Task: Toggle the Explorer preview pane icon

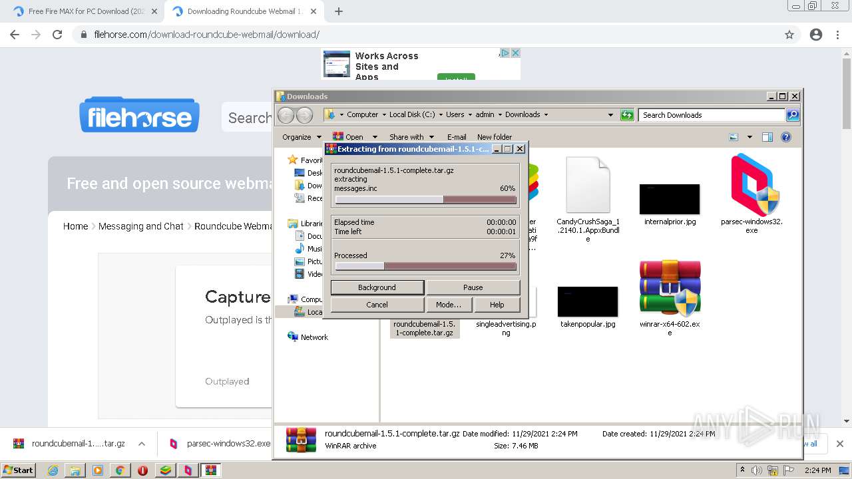Action: [767, 137]
